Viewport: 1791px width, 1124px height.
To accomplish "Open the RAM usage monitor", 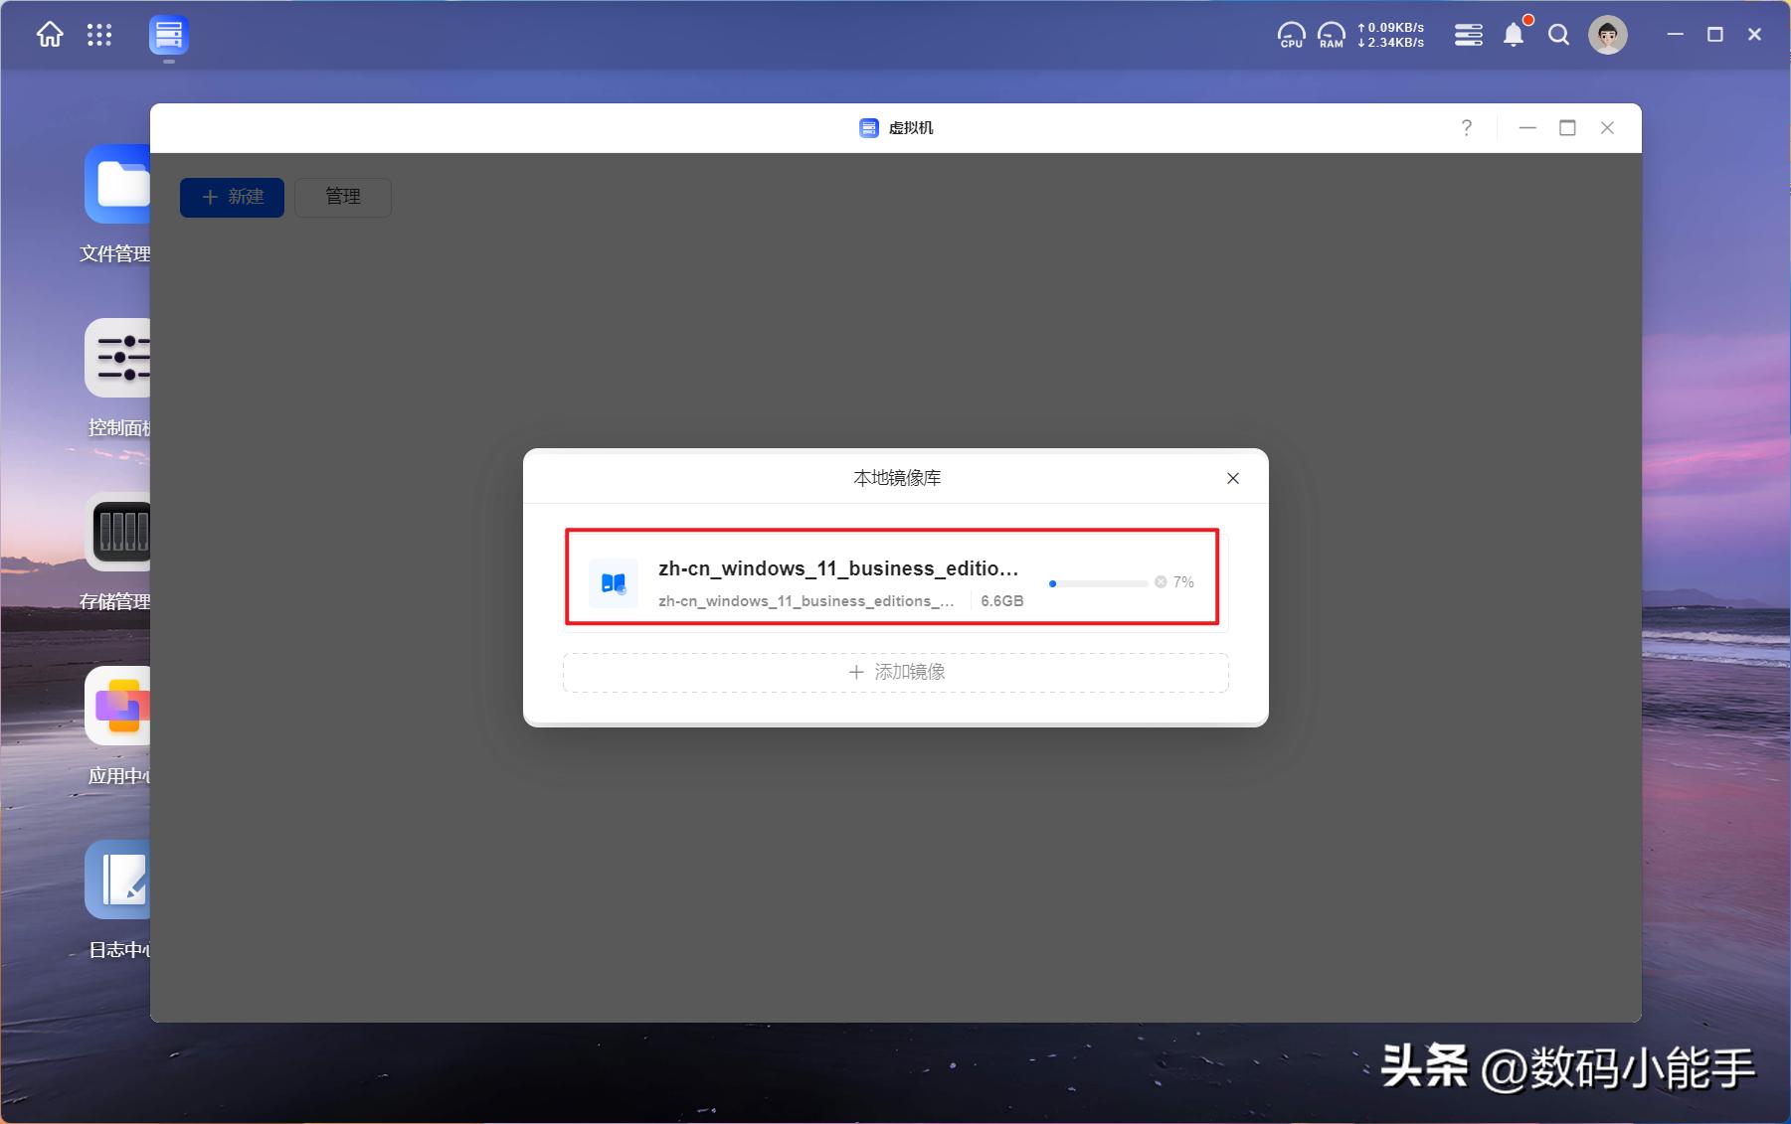I will 1331,36.
